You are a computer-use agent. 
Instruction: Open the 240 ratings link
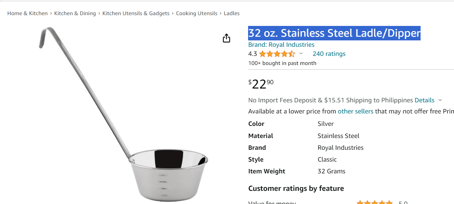(x=329, y=54)
